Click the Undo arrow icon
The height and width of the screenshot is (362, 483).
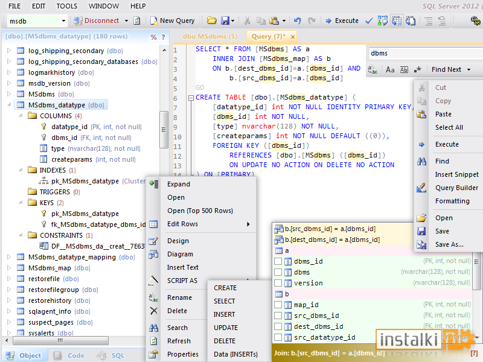point(297,21)
